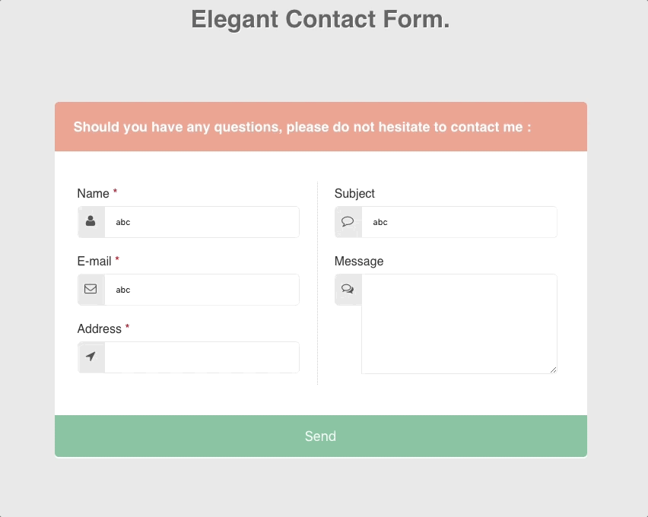
Task: Click the "Subject" field label
Action: [x=354, y=193]
